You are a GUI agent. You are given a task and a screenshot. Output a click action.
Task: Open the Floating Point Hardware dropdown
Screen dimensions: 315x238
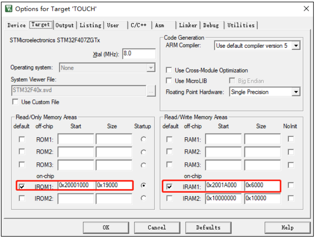[x=265, y=92]
